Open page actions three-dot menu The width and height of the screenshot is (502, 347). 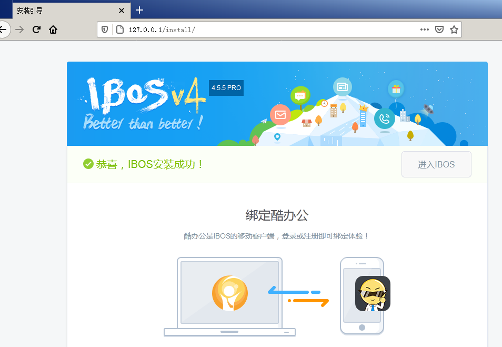(425, 29)
